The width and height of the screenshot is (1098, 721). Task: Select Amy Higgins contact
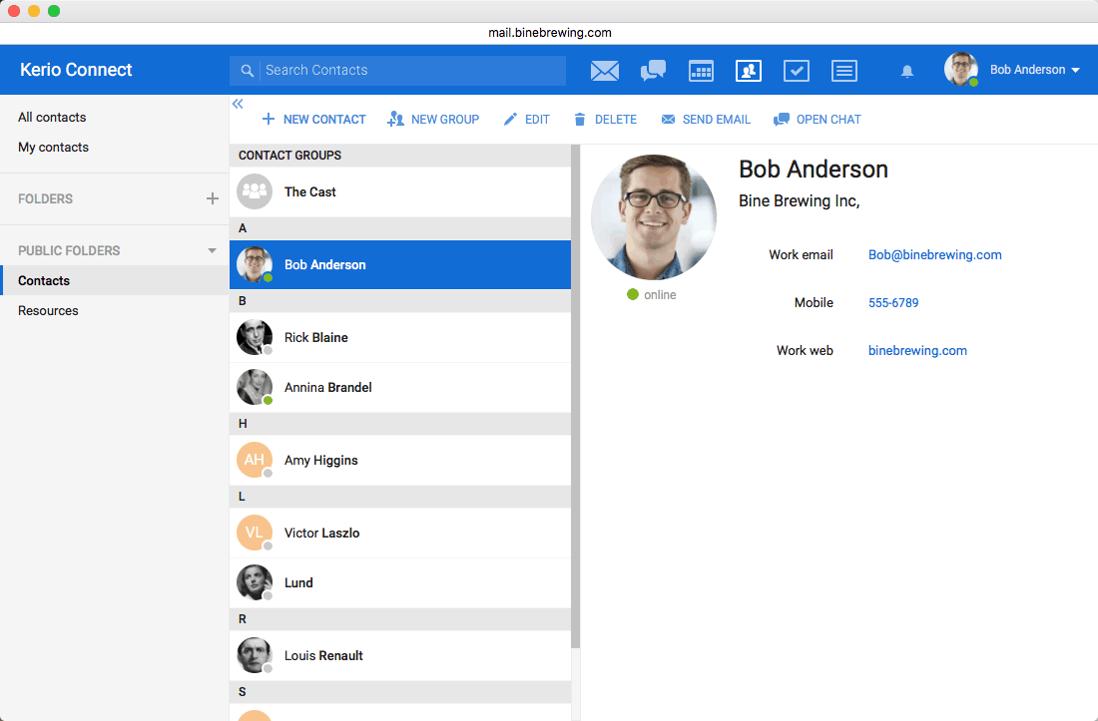[x=400, y=460]
